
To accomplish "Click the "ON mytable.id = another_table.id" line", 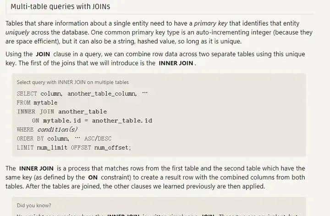I will point(92,120).
